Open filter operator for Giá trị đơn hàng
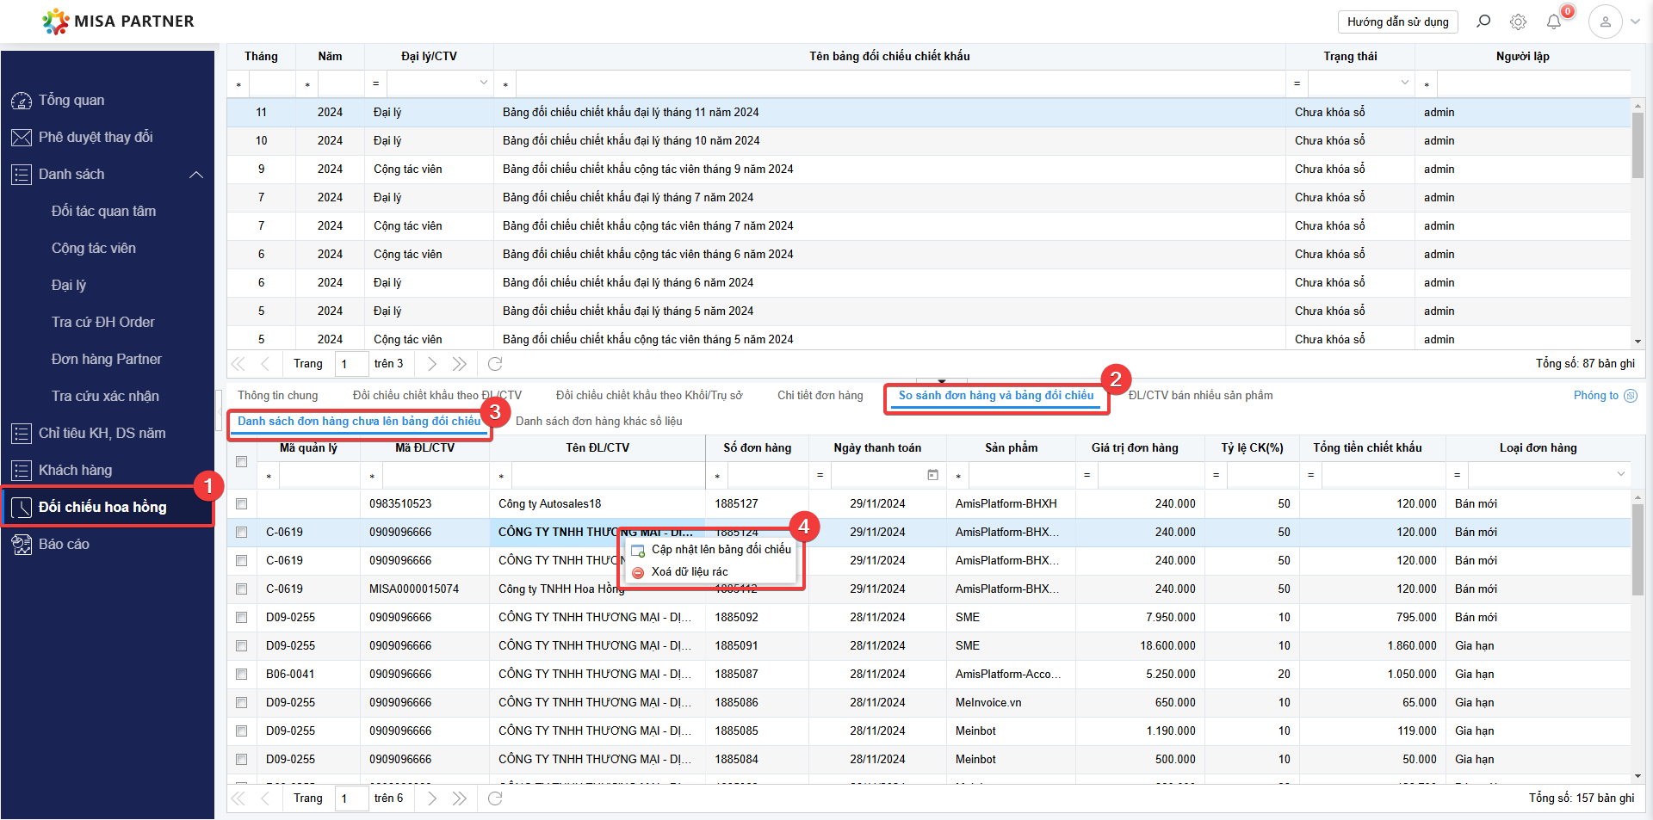The height and width of the screenshot is (820, 1653). click(1087, 475)
